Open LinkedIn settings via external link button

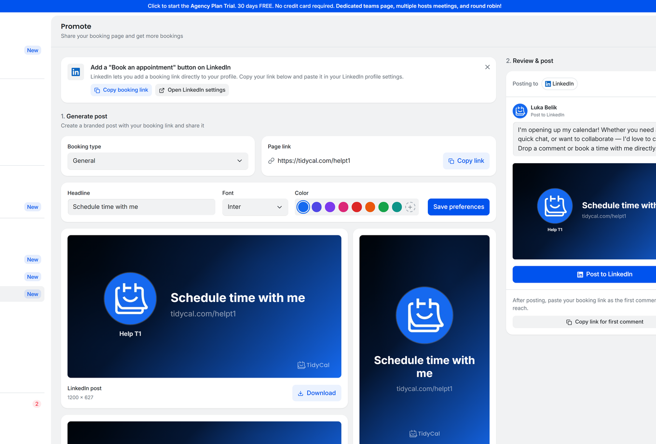pos(192,90)
